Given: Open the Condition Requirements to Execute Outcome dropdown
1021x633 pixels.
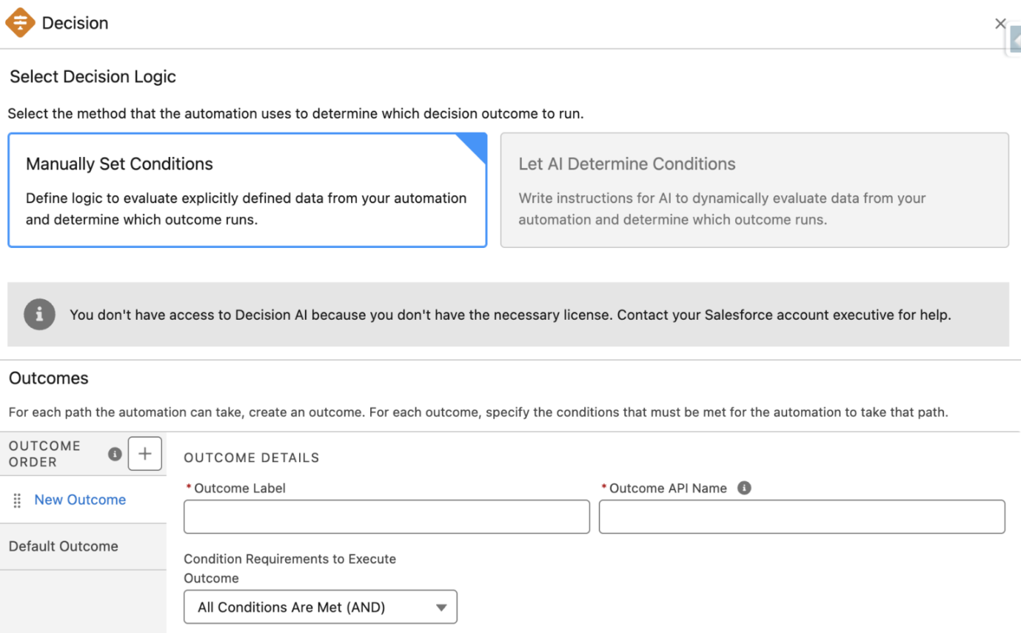Looking at the screenshot, I should (x=321, y=606).
